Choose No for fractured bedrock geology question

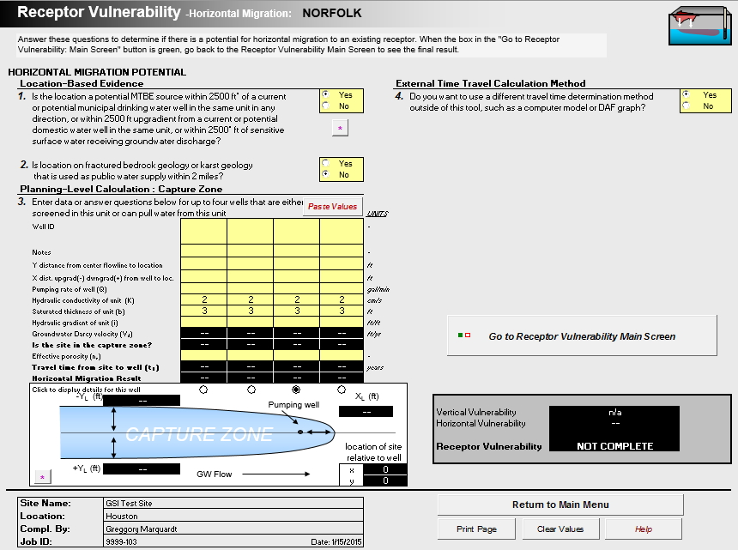pyautogui.click(x=324, y=174)
